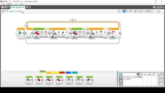Select the blue Advanced blocks palette
The height and width of the screenshot is (93, 165).
68,72
